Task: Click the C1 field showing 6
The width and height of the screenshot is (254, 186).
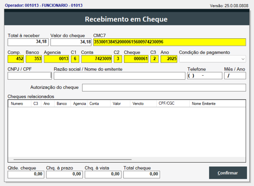Action: 75,59
